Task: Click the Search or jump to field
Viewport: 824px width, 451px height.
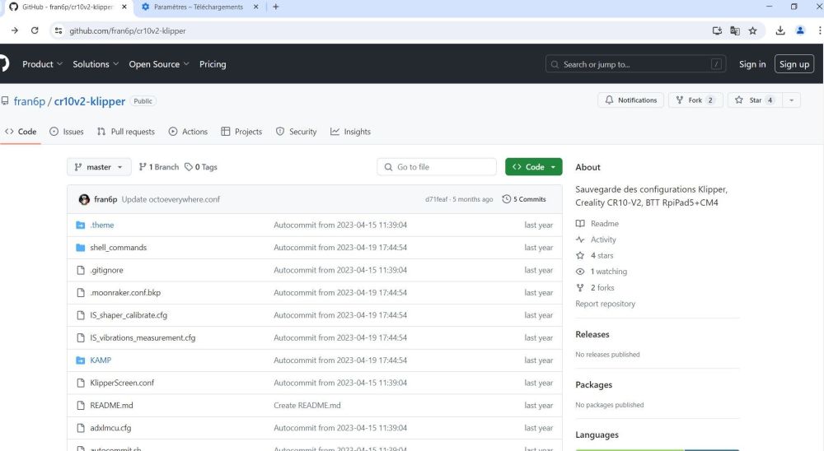Action: 636,64
